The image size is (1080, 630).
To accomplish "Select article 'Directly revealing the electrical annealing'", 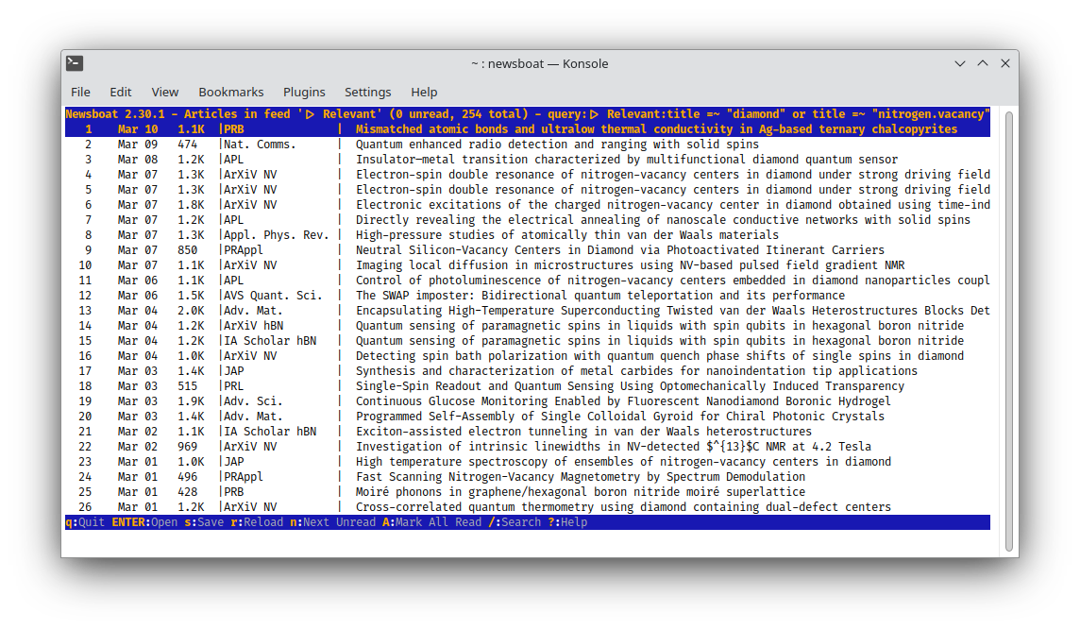I will (x=528, y=220).
